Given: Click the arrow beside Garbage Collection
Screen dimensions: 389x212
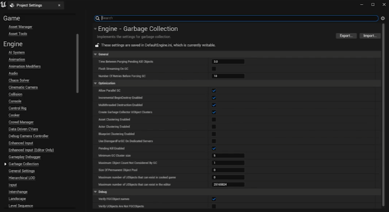Looking at the screenshot, I should (x=5, y=164).
